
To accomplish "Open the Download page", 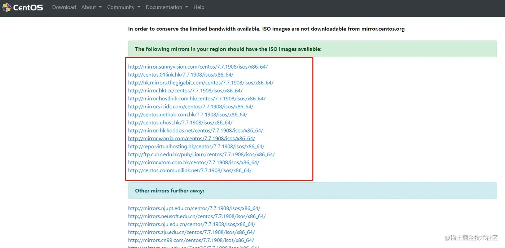I will point(64,7).
